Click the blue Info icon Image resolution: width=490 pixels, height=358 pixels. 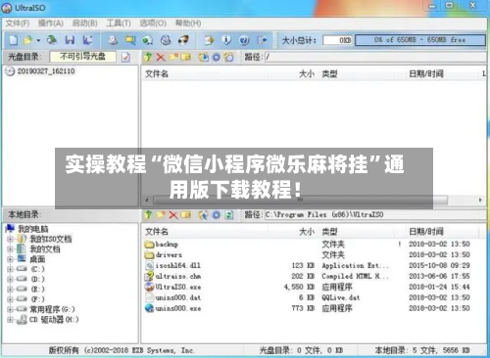point(226,40)
